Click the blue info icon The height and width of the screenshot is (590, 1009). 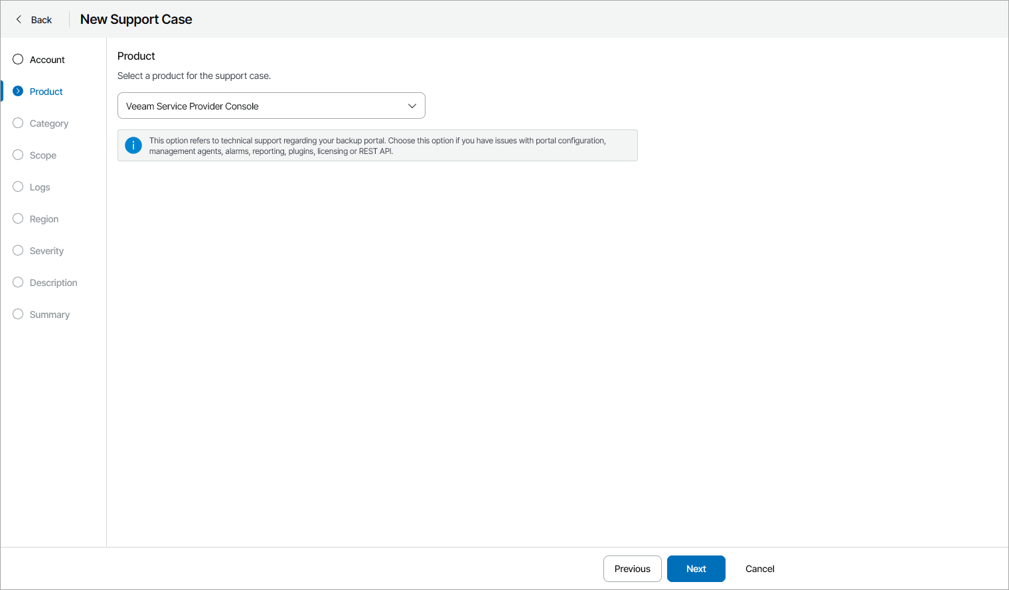(x=133, y=145)
